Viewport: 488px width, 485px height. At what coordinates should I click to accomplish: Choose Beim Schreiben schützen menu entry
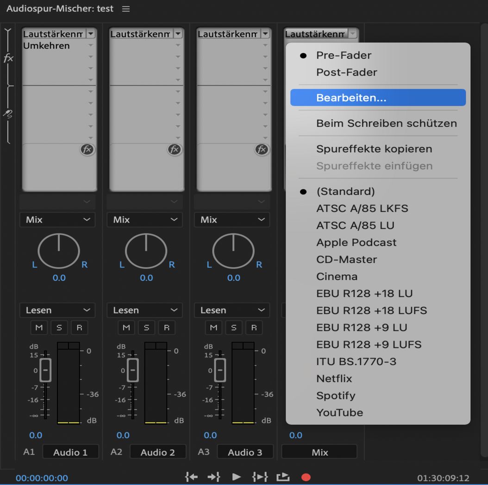click(x=378, y=123)
